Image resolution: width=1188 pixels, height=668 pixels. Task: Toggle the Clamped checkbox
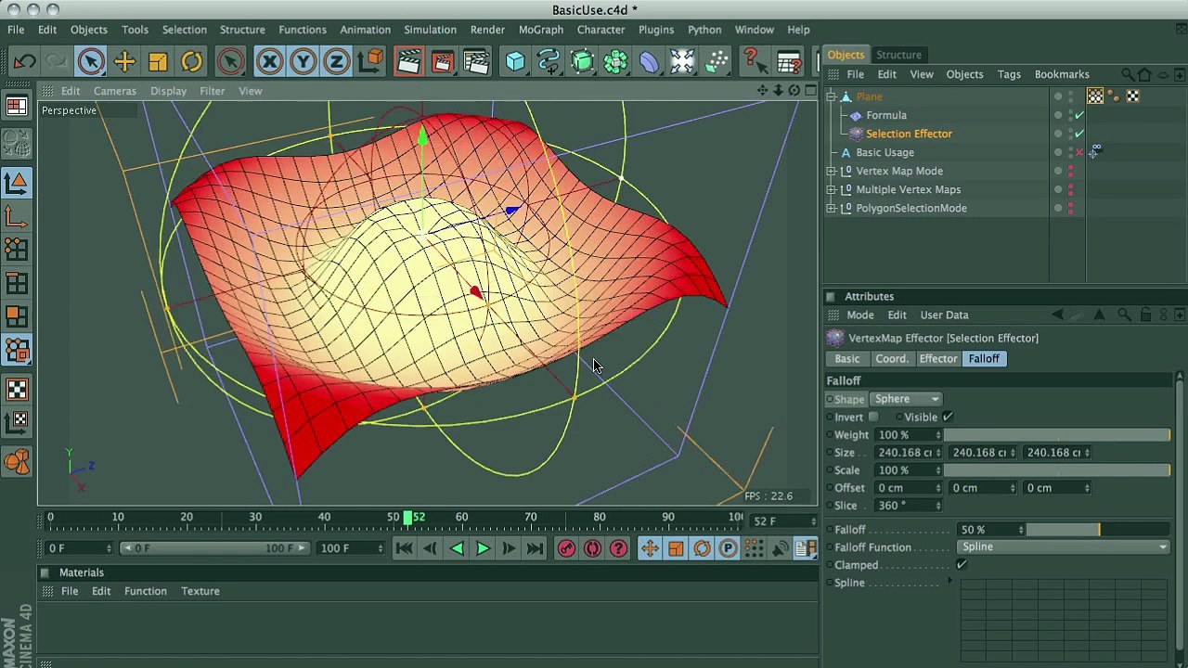[x=962, y=565]
